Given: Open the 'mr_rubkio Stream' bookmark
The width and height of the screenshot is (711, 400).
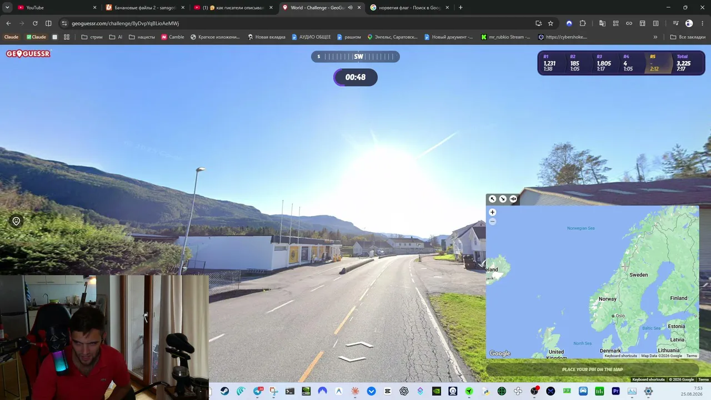Looking at the screenshot, I should click(x=507, y=37).
